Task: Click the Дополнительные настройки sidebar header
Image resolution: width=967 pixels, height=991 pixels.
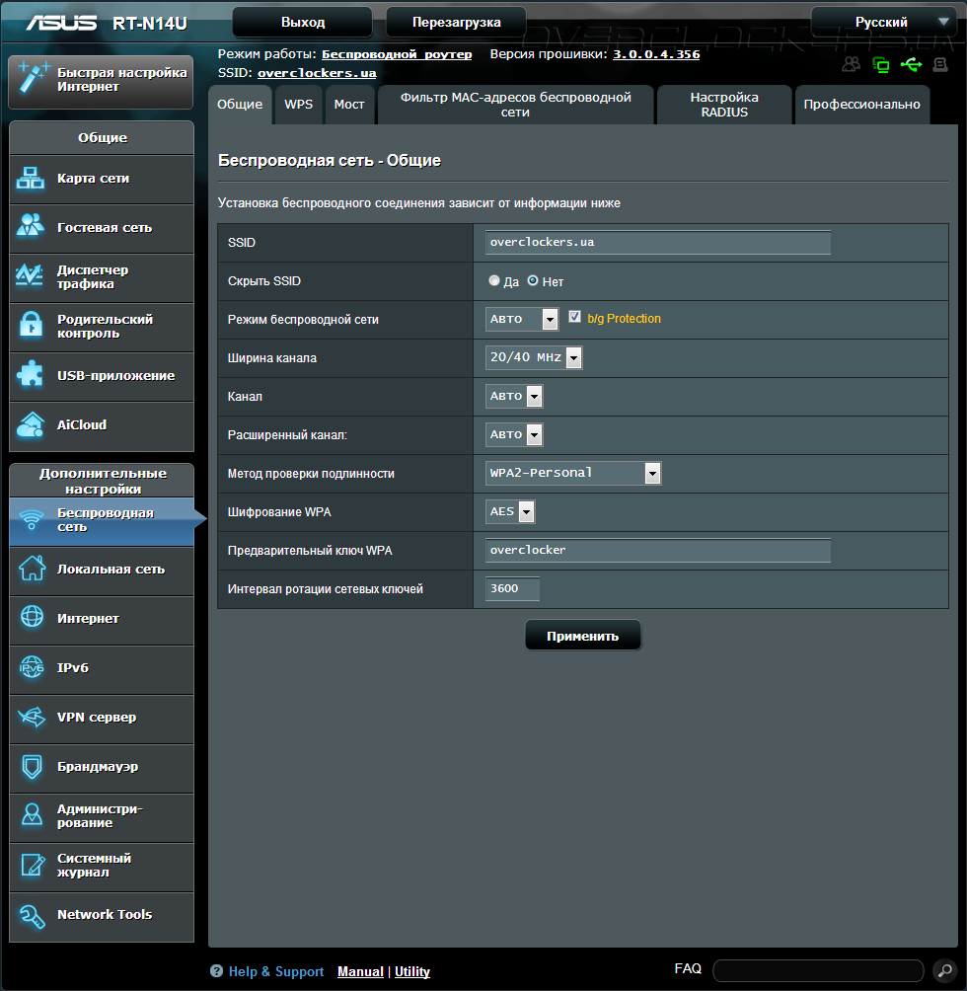Action: pyautogui.click(x=102, y=481)
